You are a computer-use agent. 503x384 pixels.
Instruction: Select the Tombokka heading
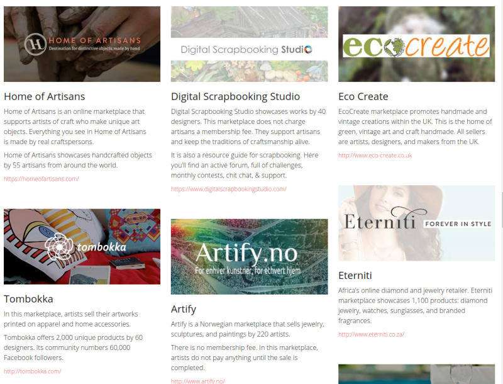tap(28, 299)
